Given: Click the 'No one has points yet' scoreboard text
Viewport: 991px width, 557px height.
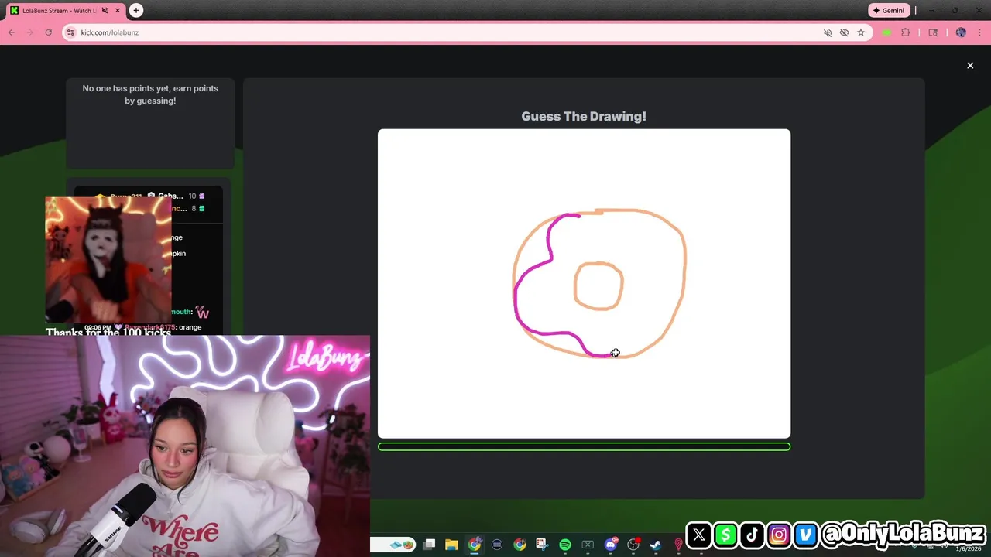Looking at the screenshot, I should [x=150, y=94].
